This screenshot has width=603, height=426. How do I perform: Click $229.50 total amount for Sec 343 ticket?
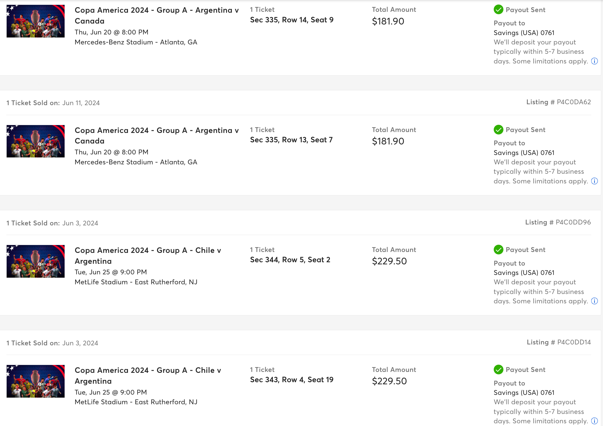tap(389, 381)
